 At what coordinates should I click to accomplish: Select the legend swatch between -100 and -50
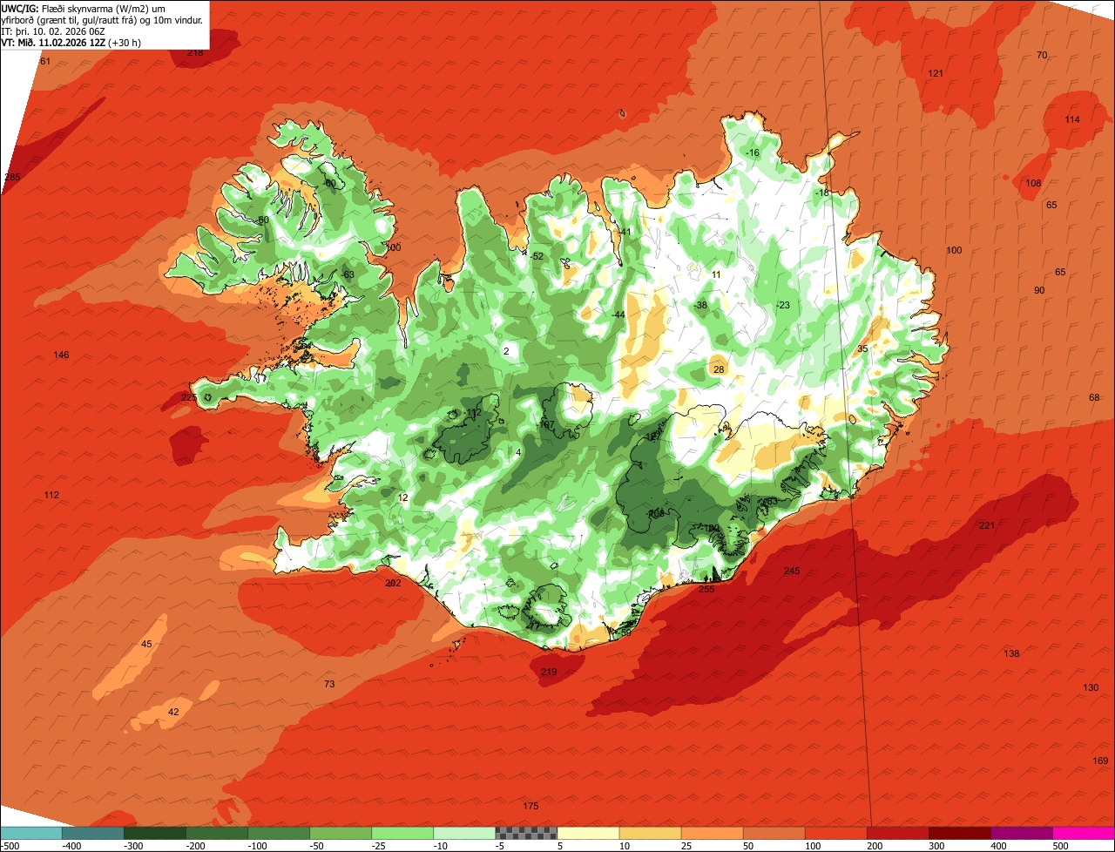tap(279, 833)
